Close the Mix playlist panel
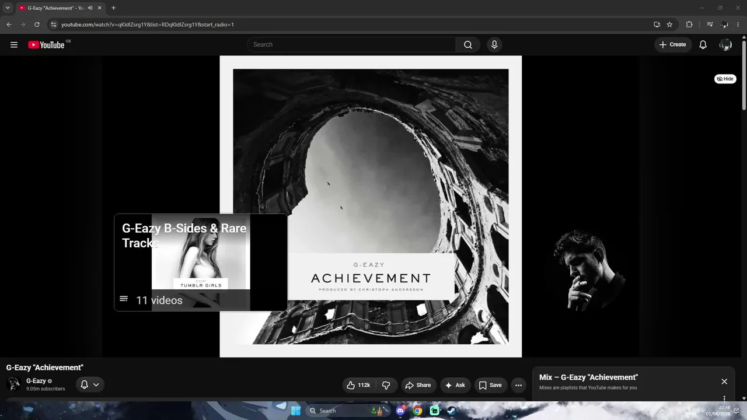The height and width of the screenshot is (420, 747). (724, 381)
